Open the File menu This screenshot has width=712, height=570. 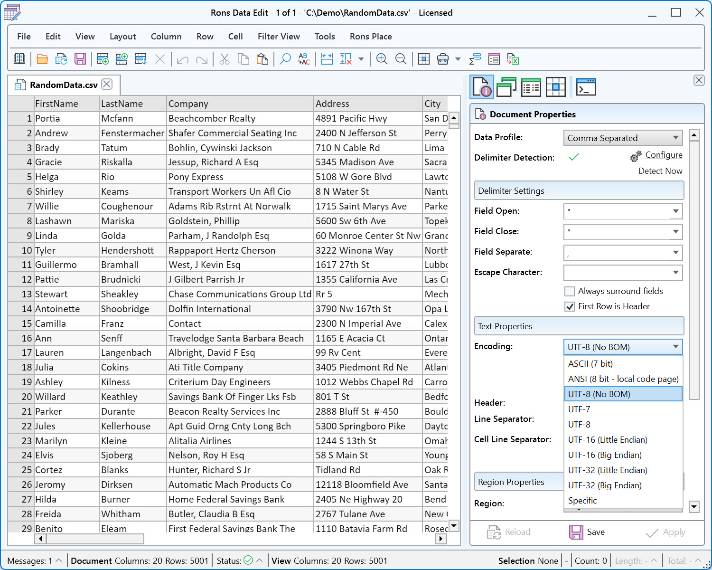coord(24,37)
